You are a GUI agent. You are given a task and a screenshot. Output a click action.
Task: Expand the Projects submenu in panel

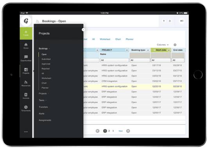coord(48,94)
